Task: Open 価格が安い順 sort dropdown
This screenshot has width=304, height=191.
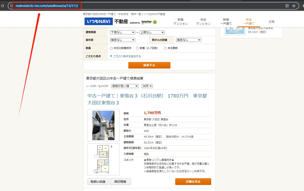Action: point(125,86)
